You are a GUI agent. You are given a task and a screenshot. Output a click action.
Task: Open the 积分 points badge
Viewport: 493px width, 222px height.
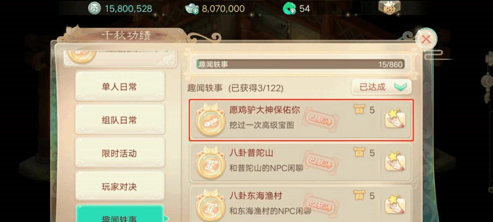point(389,7)
